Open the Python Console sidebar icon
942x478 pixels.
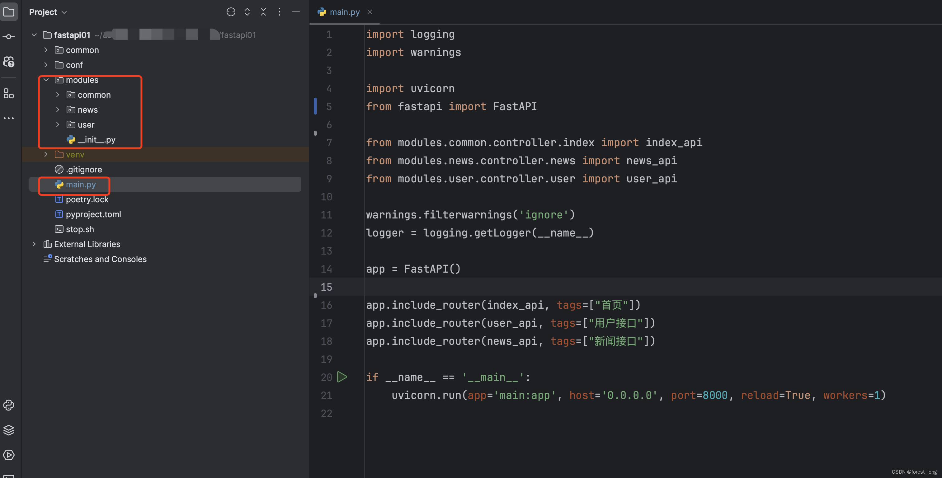point(9,405)
